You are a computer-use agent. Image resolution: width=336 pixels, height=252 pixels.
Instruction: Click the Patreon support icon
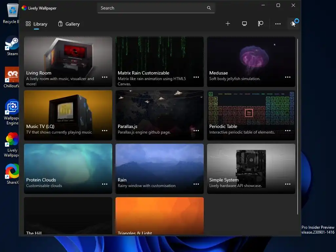[x=261, y=24]
